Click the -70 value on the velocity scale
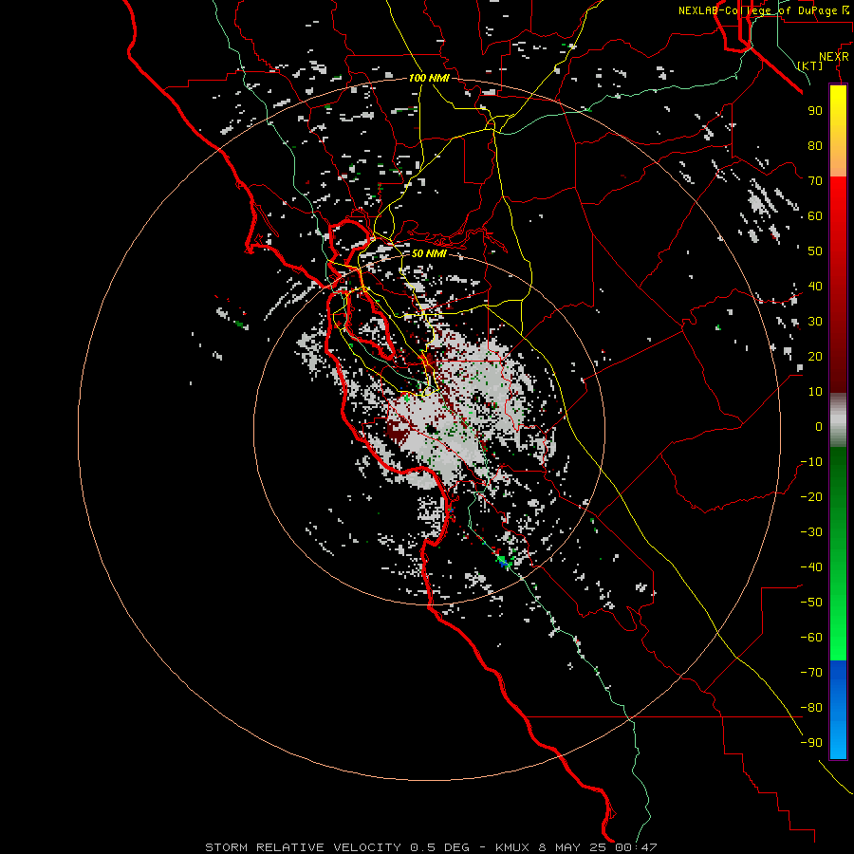Image resolution: width=854 pixels, height=854 pixels. click(811, 673)
